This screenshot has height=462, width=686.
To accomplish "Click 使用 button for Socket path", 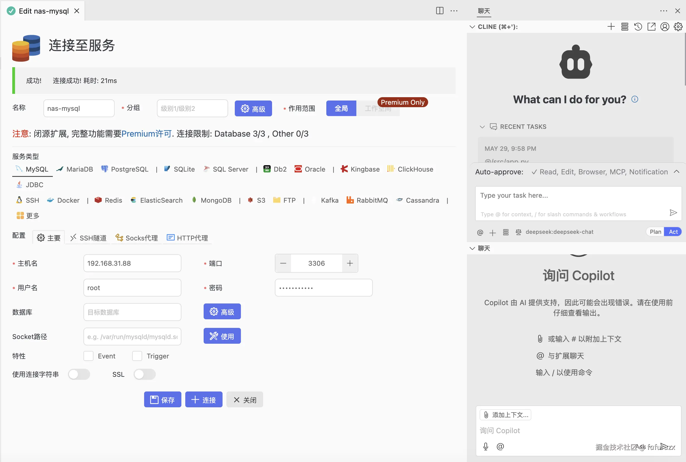I will [x=222, y=336].
